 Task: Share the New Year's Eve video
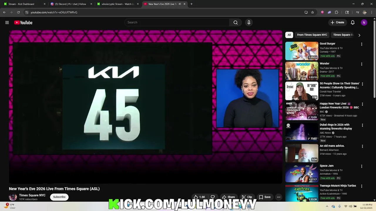(228, 197)
